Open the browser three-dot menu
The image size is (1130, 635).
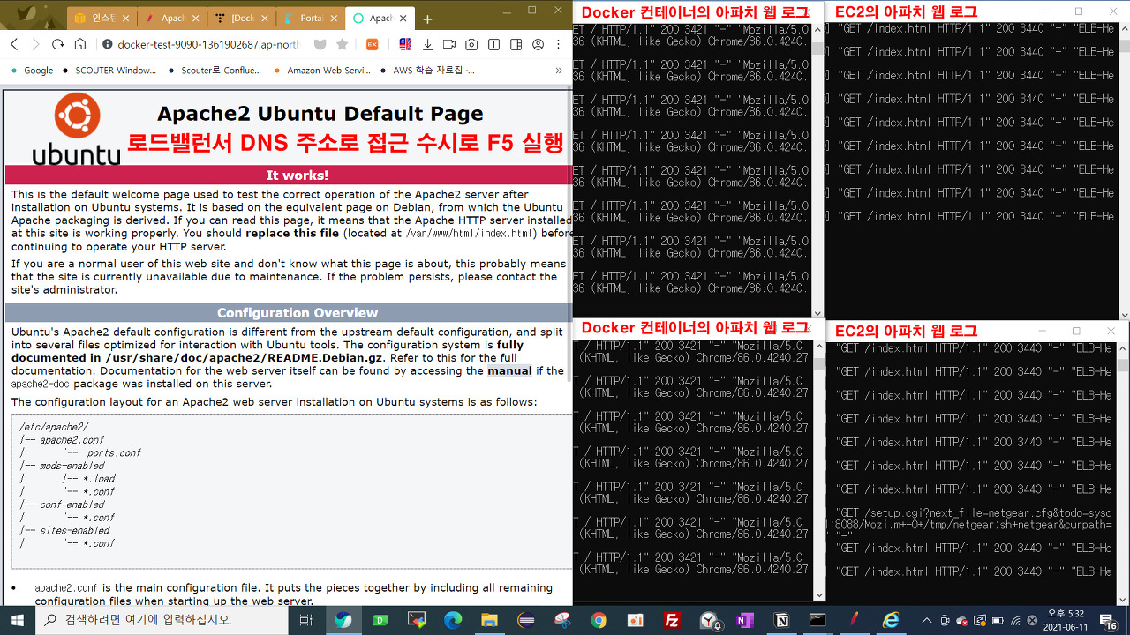[559, 44]
